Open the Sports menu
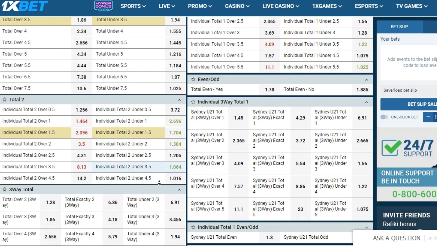 pos(133,6)
